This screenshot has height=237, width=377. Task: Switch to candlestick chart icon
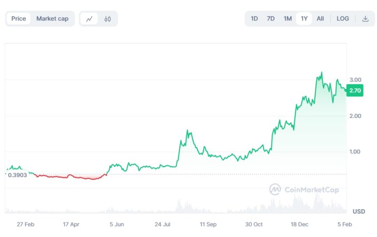coord(107,19)
